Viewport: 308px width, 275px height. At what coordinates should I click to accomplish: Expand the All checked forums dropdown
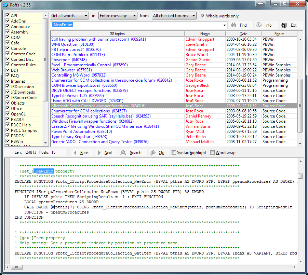(174, 16)
